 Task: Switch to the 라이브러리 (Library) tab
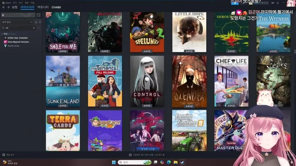27,7
